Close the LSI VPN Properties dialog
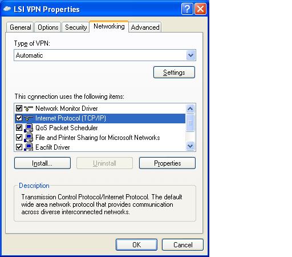The width and height of the screenshot is (292, 257). 200,9
